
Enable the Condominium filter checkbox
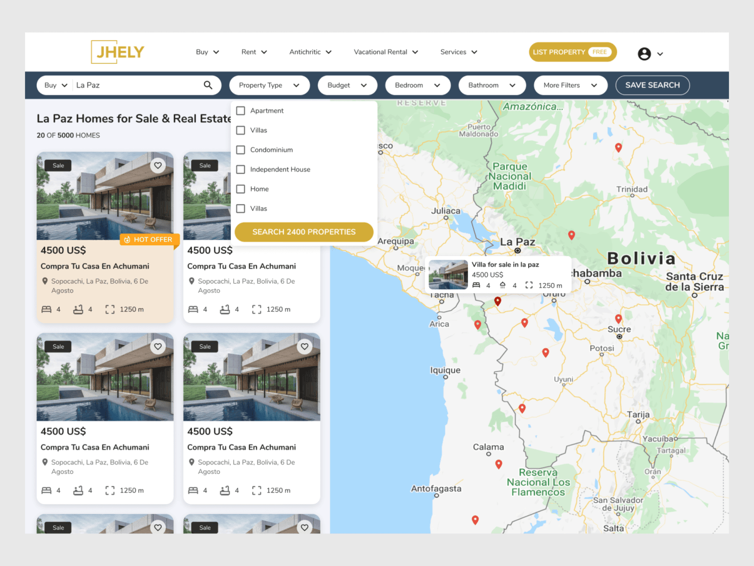pyautogui.click(x=241, y=150)
